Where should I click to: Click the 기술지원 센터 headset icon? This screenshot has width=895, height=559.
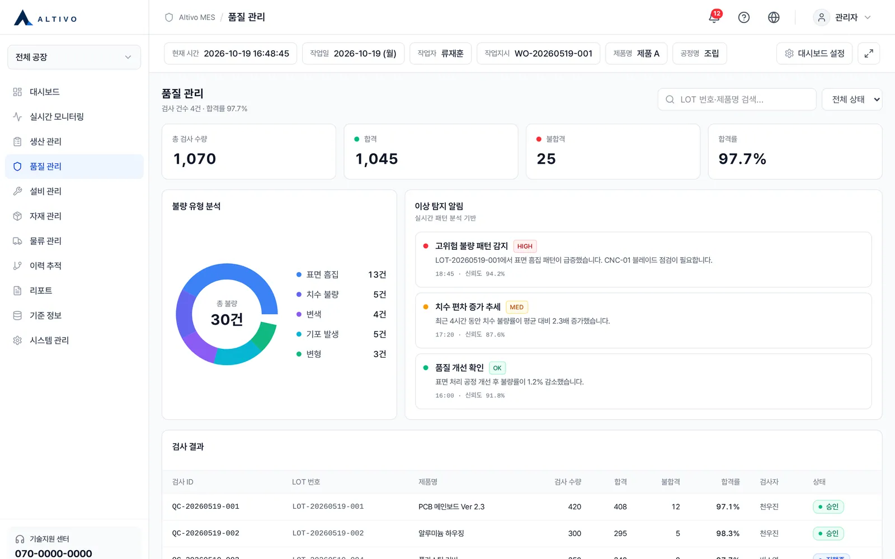[x=20, y=539]
